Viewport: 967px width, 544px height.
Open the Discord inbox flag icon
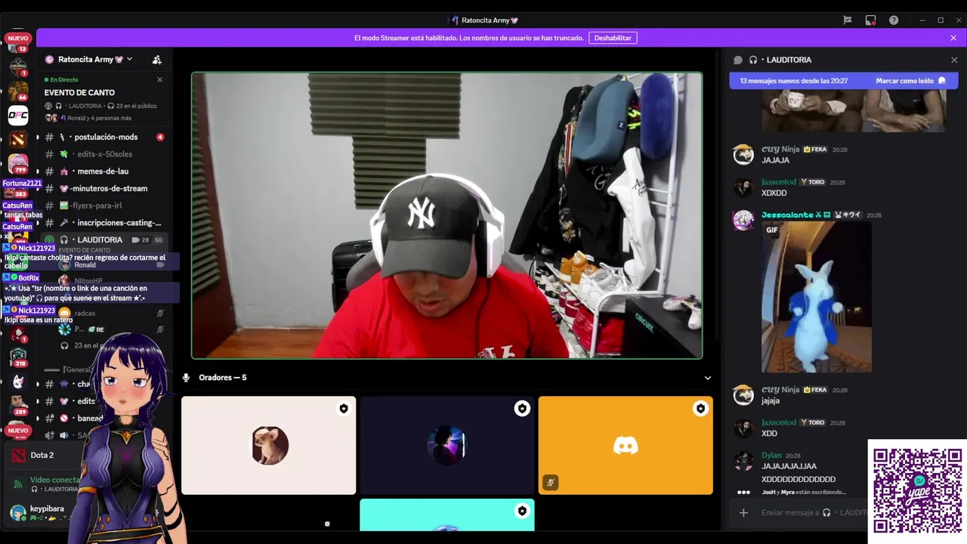[848, 20]
